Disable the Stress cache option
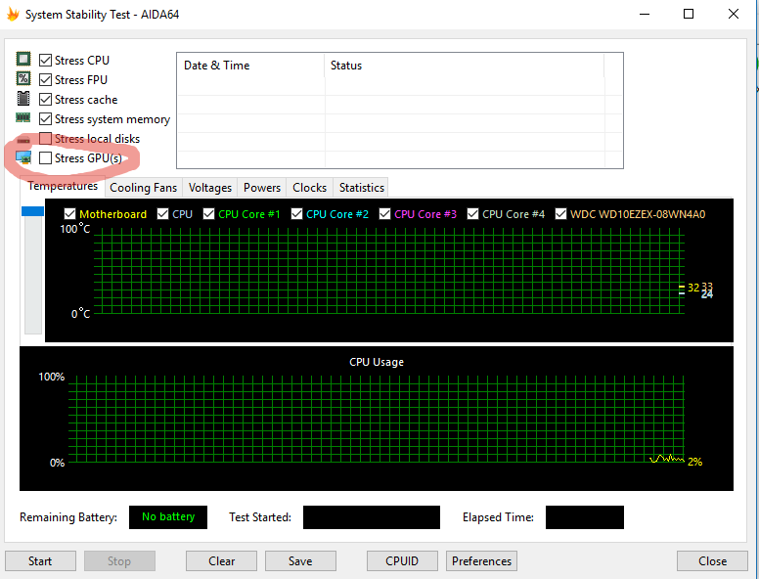 [x=46, y=99]
